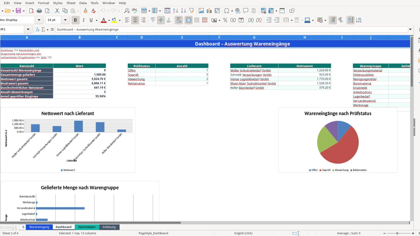Image resolution: width=420 pixels, height=236 pixels.
Task: Open the Format menu
Action: click(43, 3)
